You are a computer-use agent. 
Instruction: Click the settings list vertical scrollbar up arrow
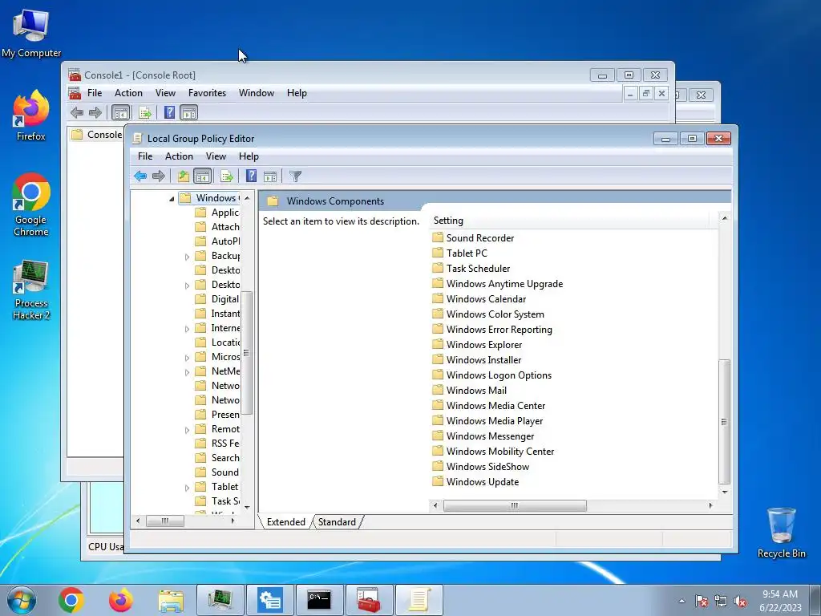point(725,218)
